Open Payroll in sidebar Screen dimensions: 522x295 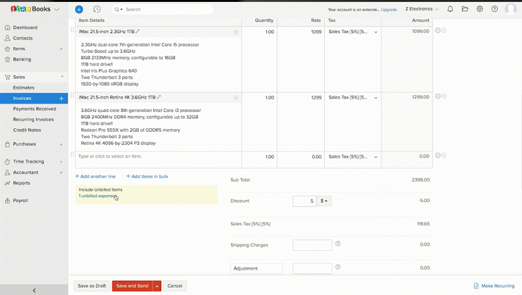coord(20,201)
